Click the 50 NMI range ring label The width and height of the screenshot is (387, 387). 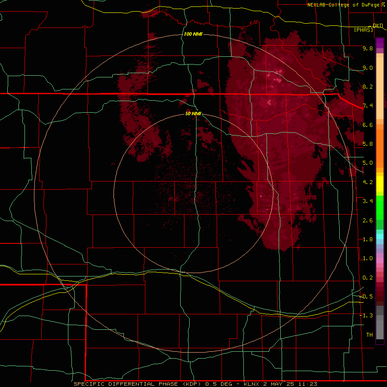tap(193, 114)
